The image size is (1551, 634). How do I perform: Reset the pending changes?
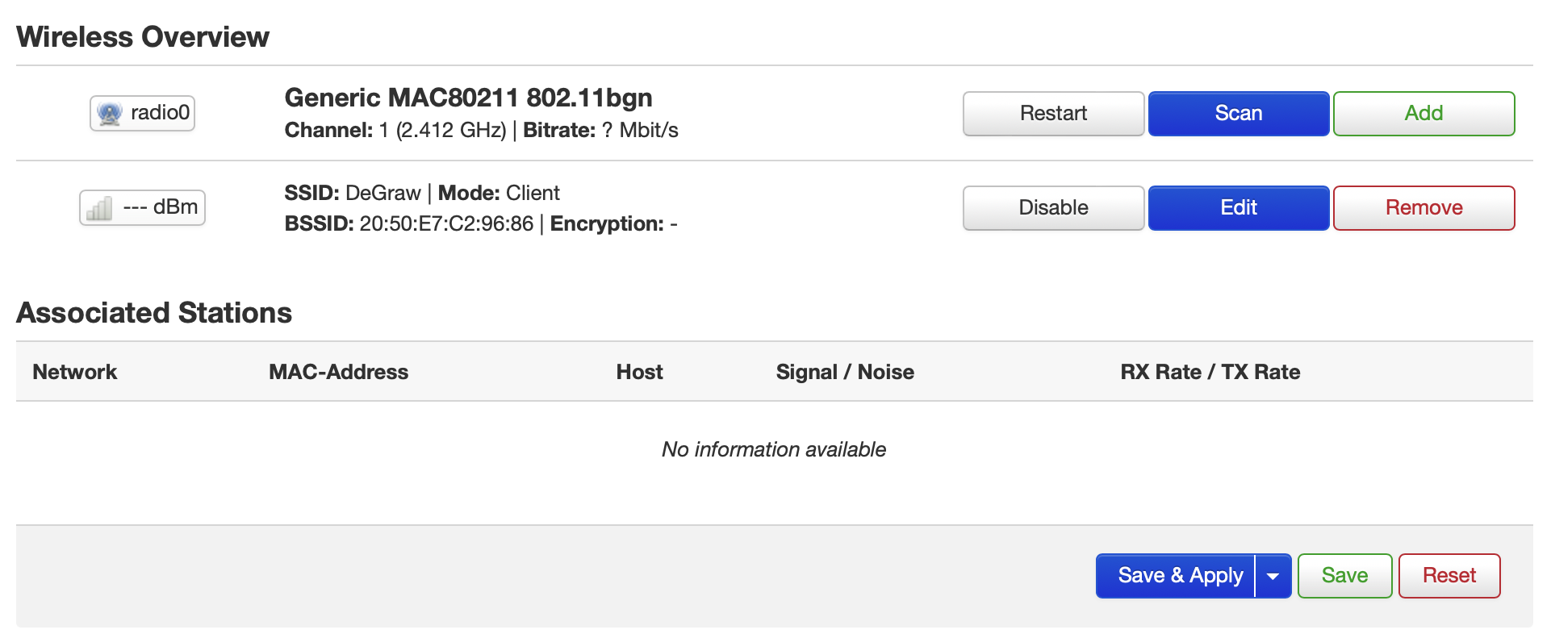1449,576
